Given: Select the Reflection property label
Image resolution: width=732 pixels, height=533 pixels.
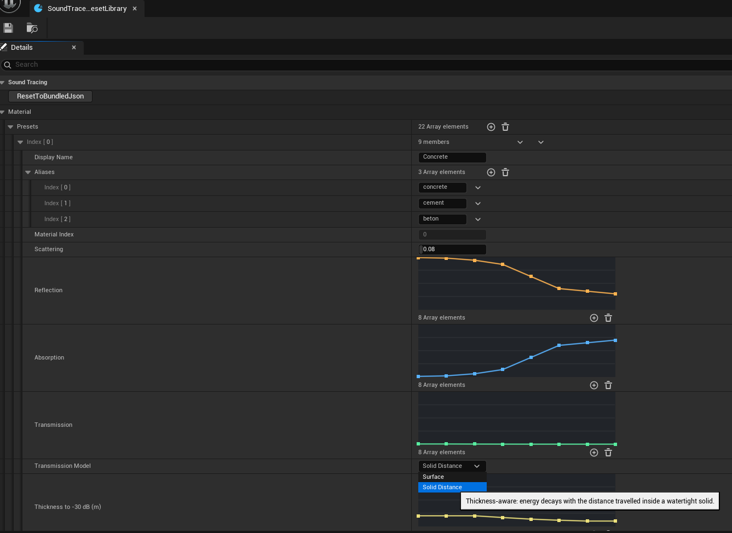Looking at the screenshot, I should [x=48, y=291].
